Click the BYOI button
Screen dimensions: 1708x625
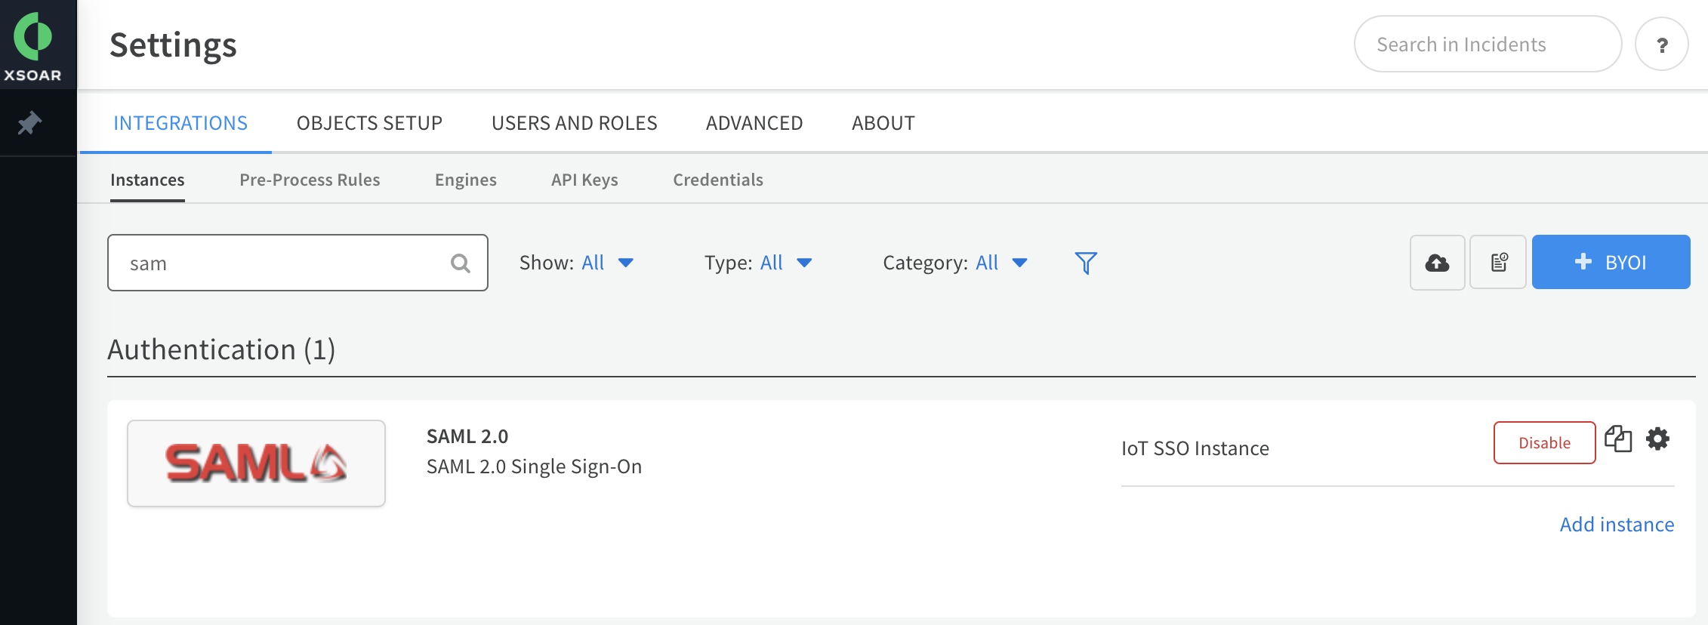(1611, 263)
